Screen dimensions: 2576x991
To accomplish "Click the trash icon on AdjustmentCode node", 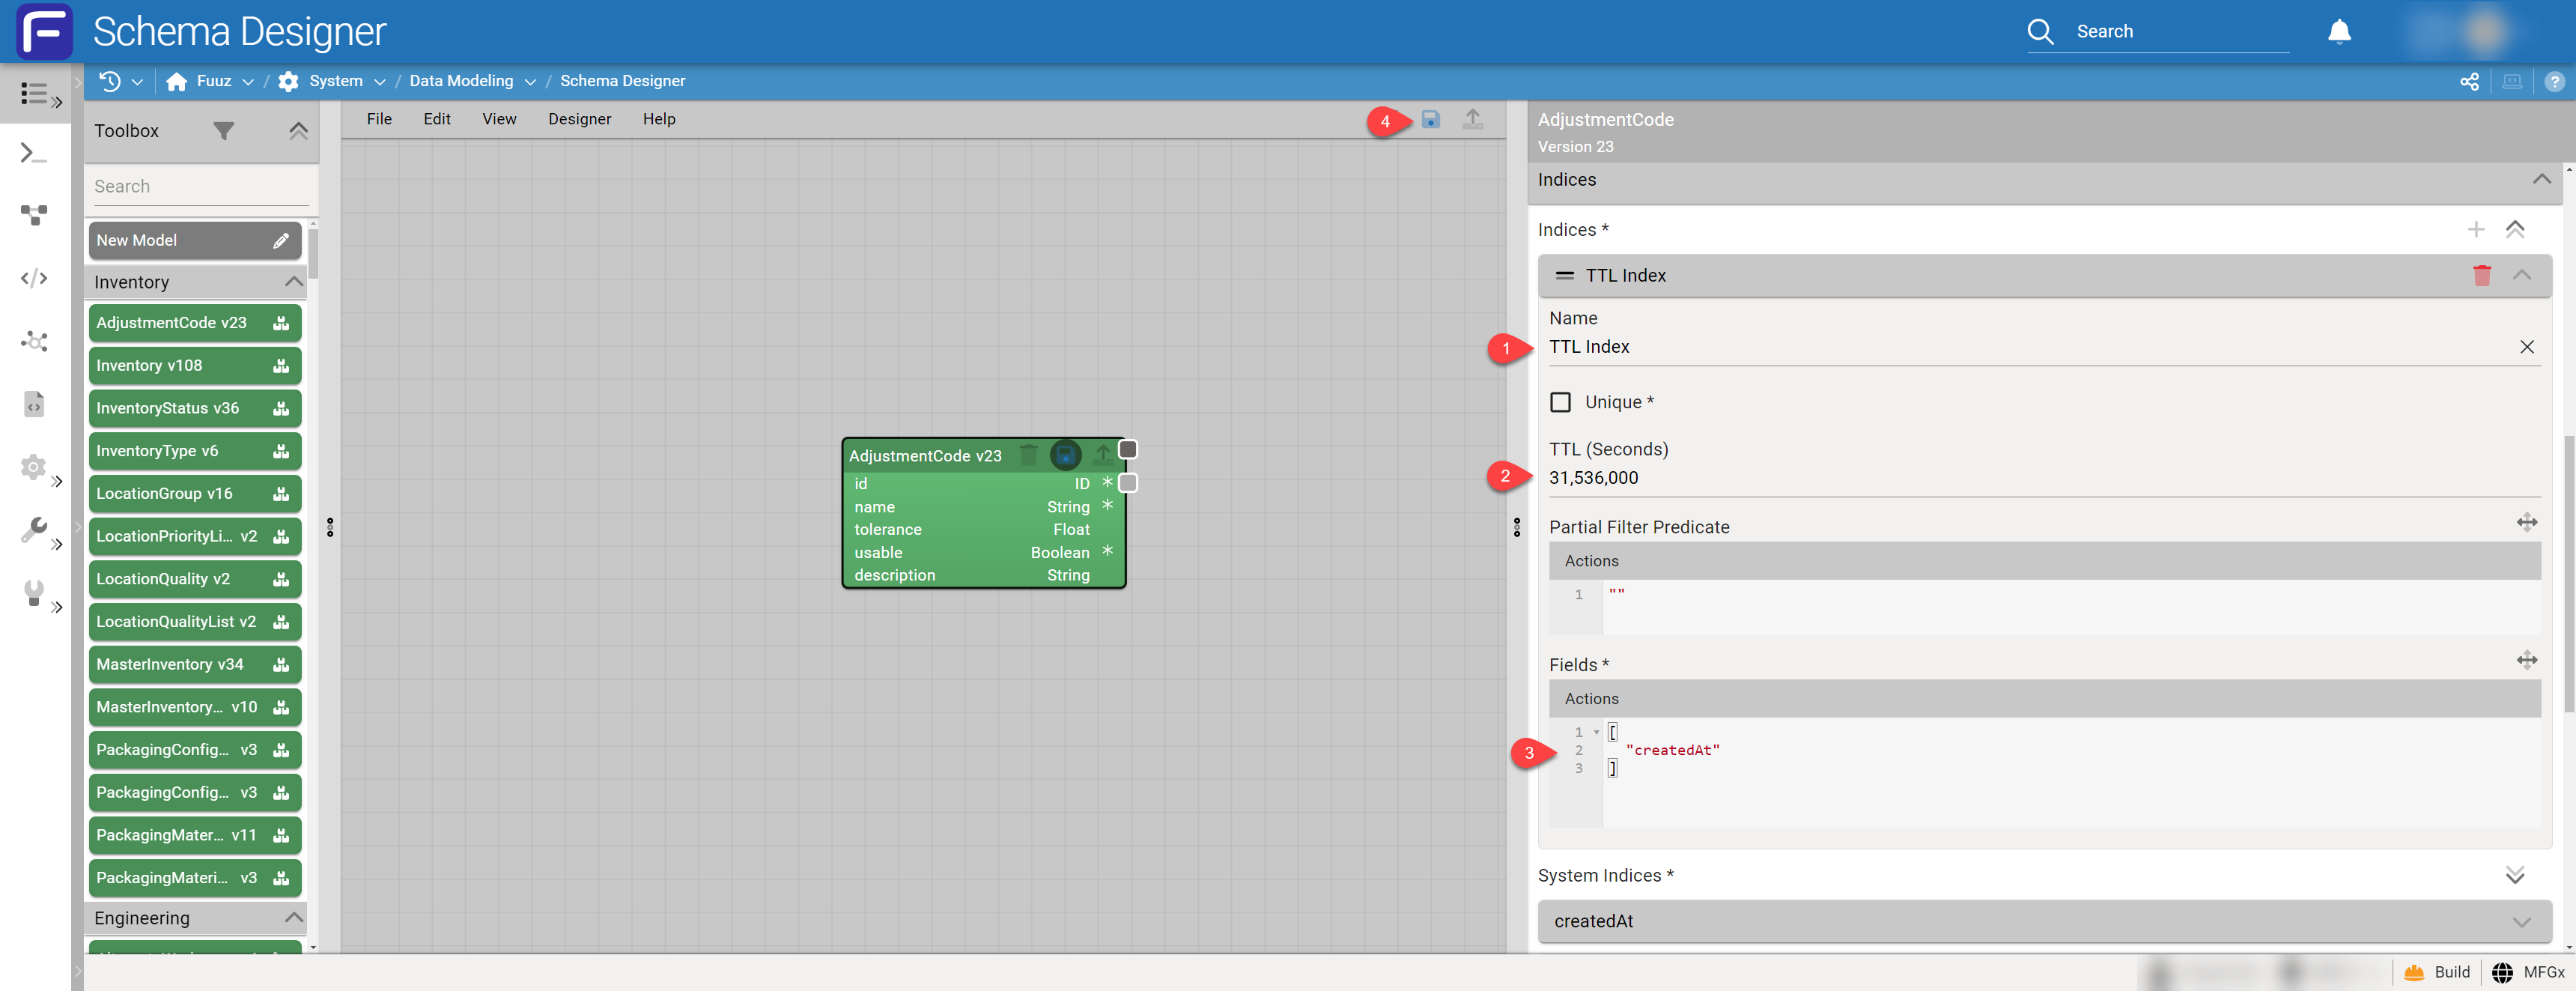I will point(1028,456).
